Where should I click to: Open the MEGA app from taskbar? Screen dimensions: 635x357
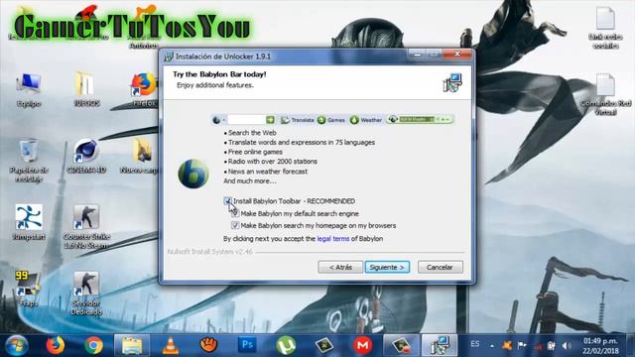[362, 345]
